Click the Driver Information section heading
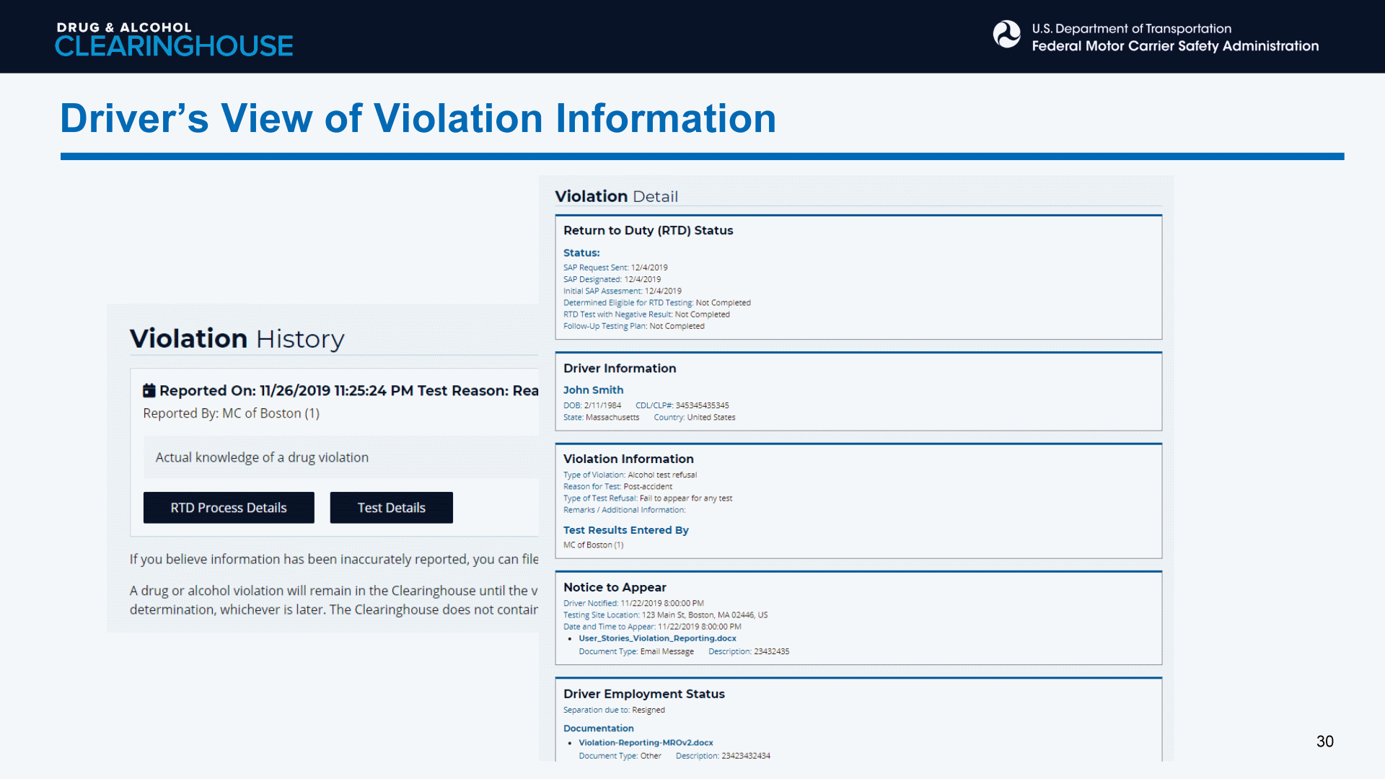Viewport: 1385px width, 779px height. click(620, 368)
